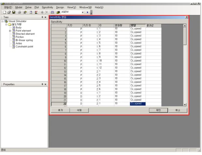The height and width of the screenshot is (155, 202).
Task: Click the X delete toolbar icon
Action: [47, 12]
